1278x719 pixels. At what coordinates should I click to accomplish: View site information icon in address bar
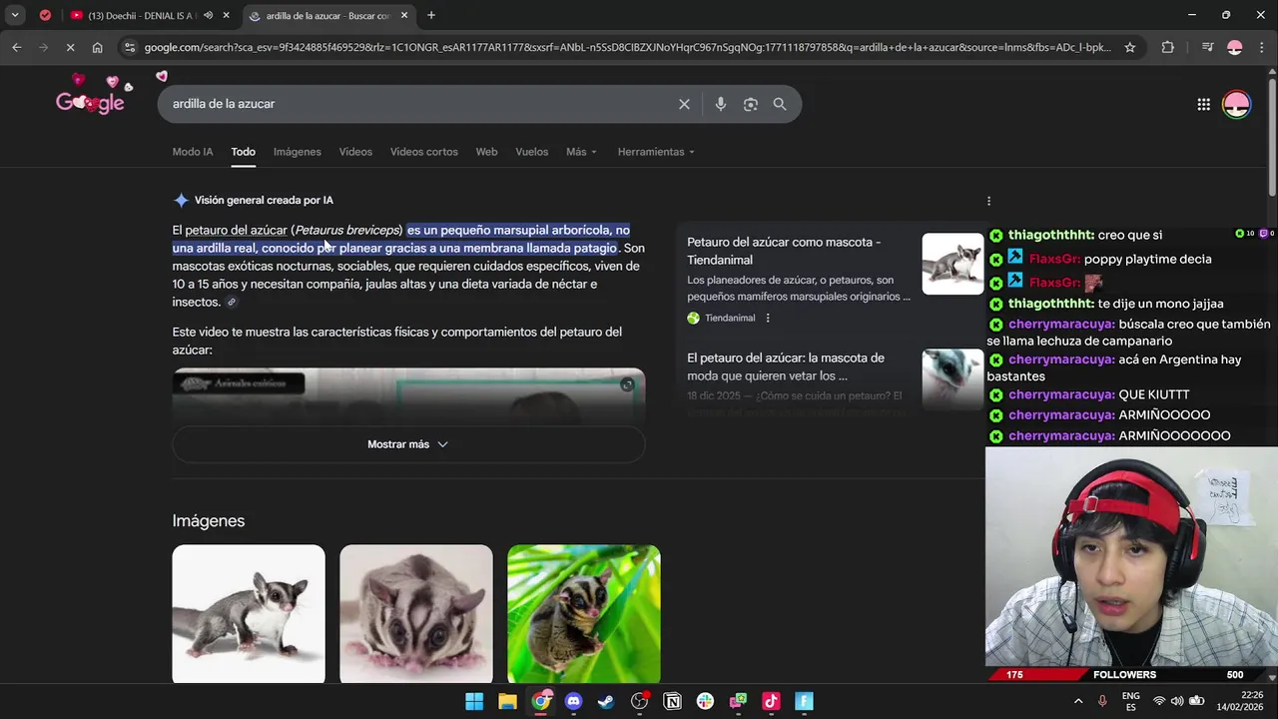(129, 47)
